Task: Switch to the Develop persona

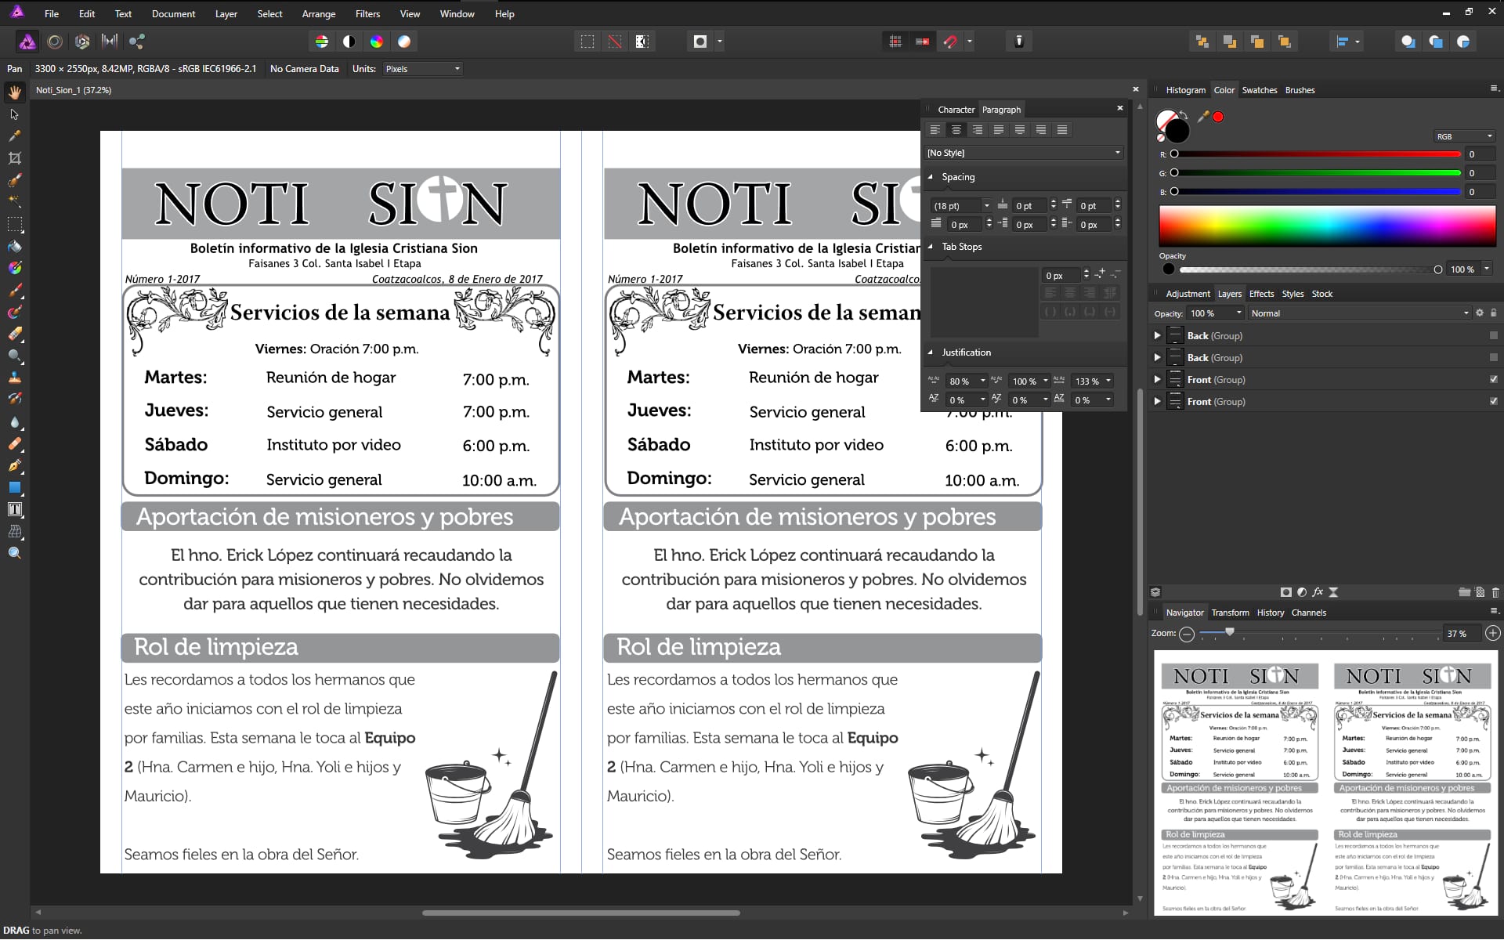Action: pos(82,42)
